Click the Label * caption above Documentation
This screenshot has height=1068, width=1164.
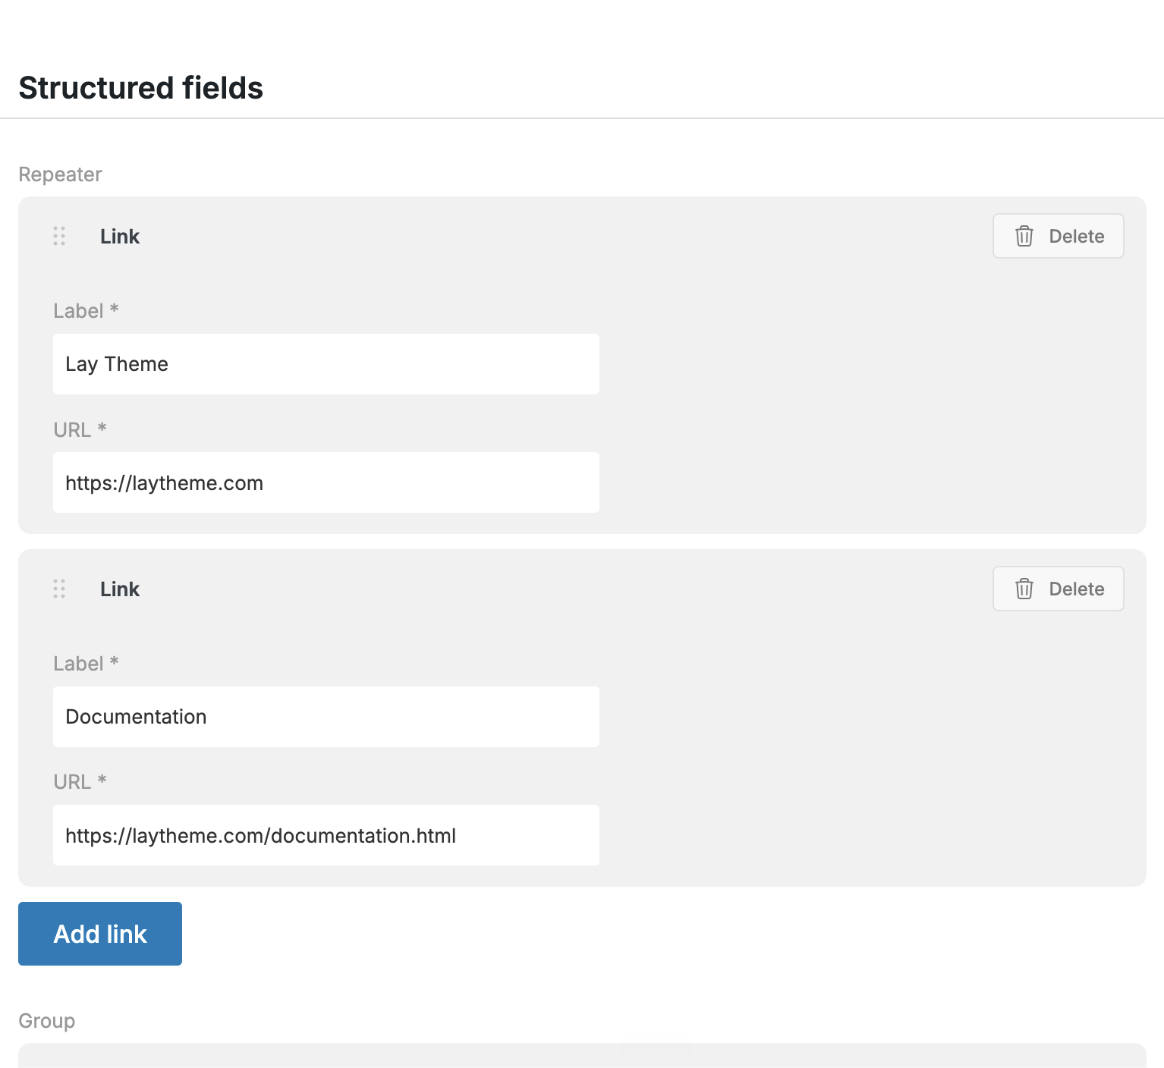pyautogui.click(x=86, y=664)
